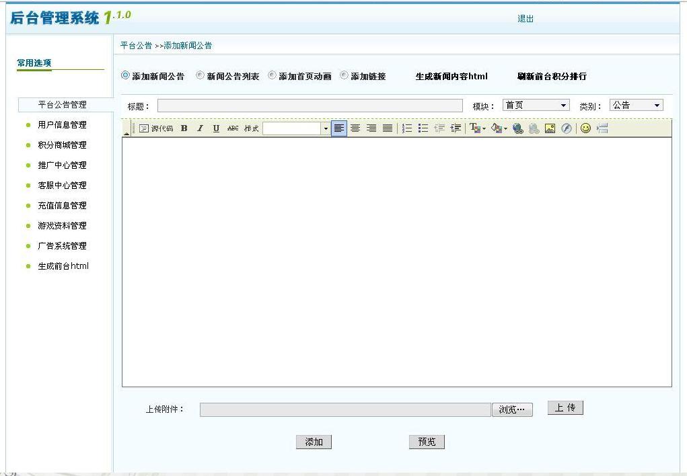Apply bold formatting with the B icon
Viewport: 687px width, 476px height.
184,128
